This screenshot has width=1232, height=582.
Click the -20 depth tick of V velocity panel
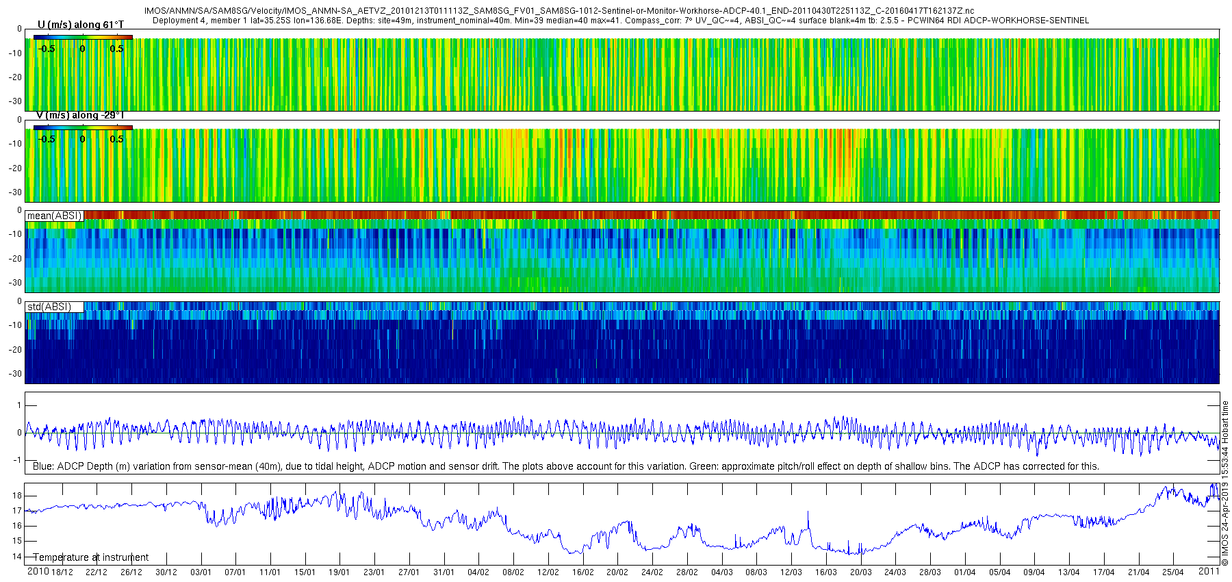[x=15, y=168]
